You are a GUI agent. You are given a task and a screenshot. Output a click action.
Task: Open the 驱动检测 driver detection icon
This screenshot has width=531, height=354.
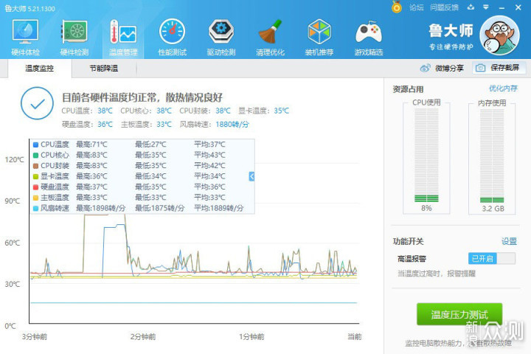(221, 38)
